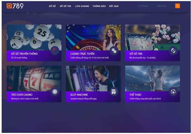Click the soccer ball icon on Thể Thao card
191x134 pixels.
173,92
